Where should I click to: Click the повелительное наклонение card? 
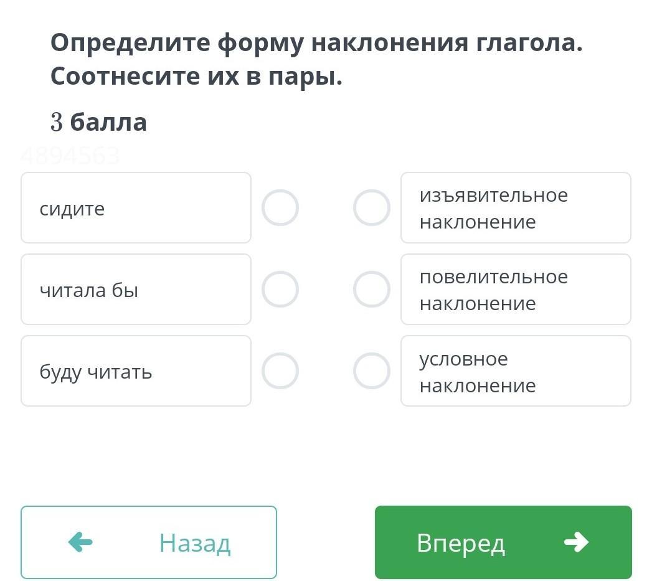pos(516,290)
